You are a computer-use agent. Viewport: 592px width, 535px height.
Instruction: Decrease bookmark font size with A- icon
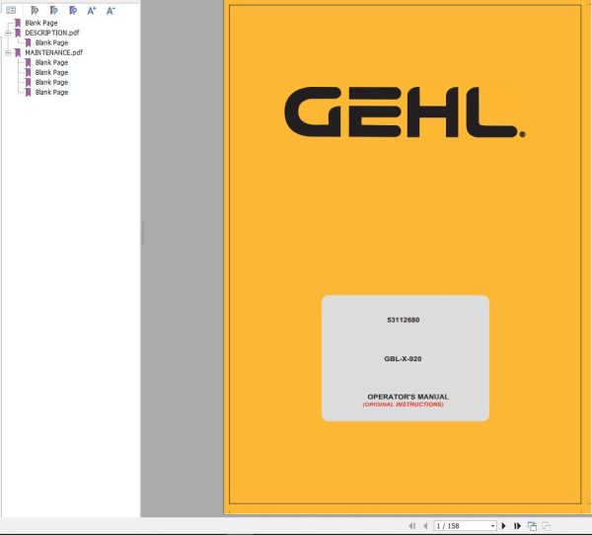[x=111, y=11]
